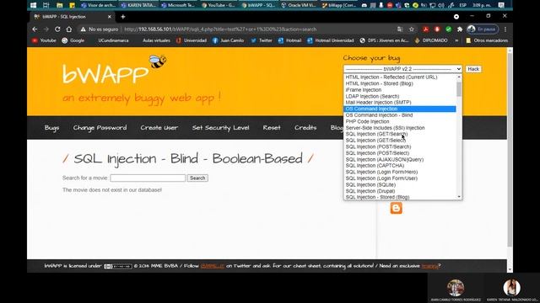Click the bug list scrollbar down arrow
The width and height of the screenshot is (540, 303).
tap(459, 197)
